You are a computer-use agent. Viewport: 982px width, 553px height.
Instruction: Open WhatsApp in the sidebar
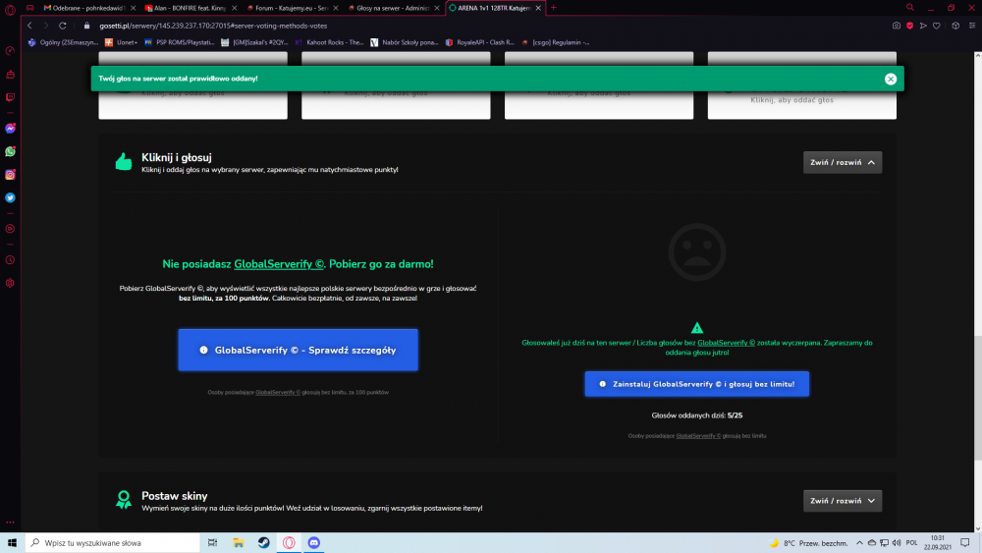pyautogui.click(x=10, y=151)
